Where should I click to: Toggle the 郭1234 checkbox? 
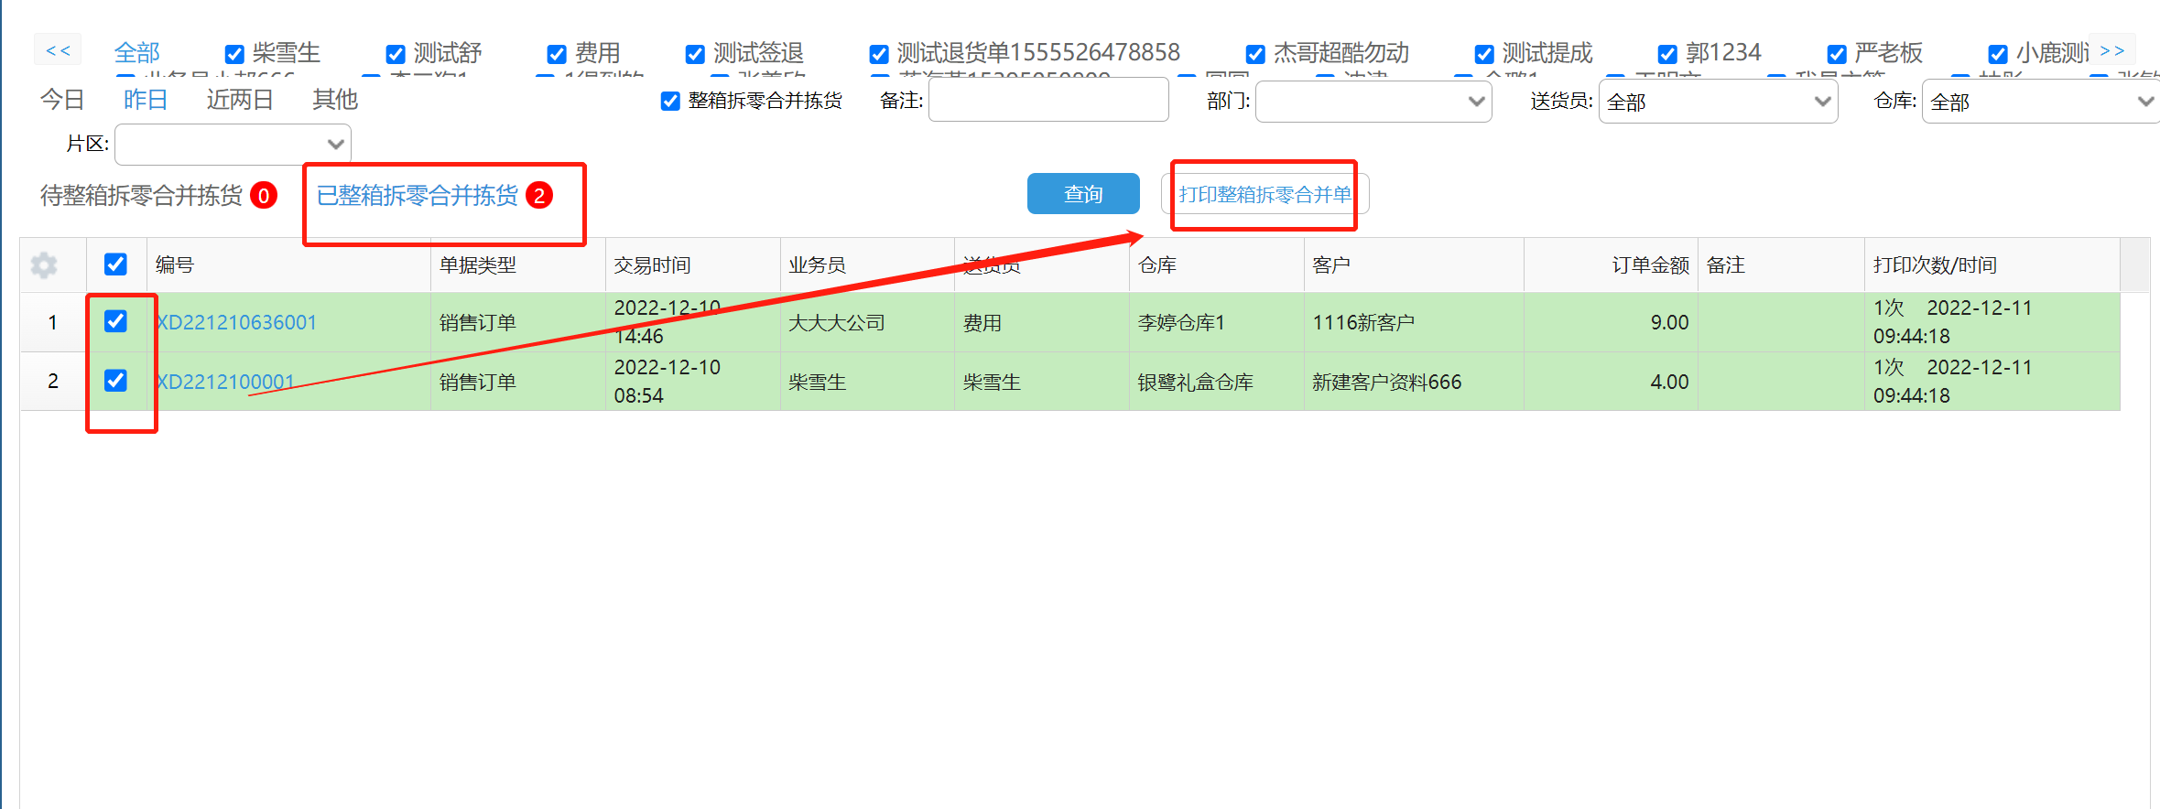coord(1668,54)
